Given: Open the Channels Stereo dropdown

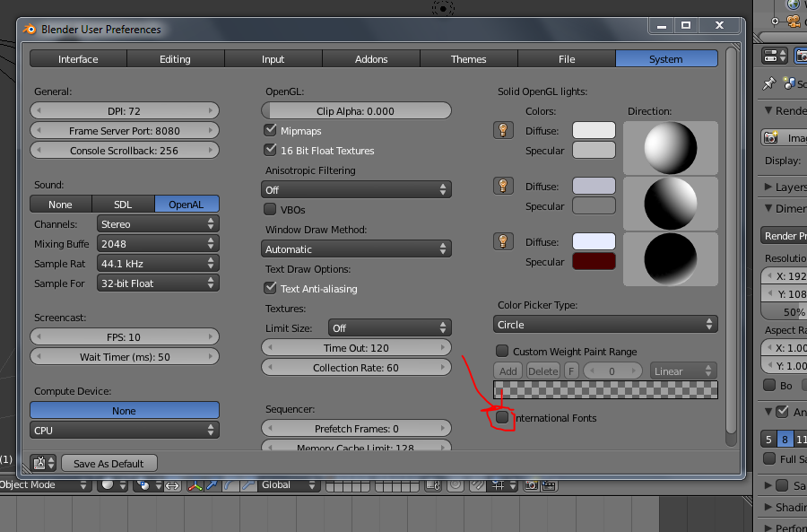Looking at the screenshot, I should [158, 224].
